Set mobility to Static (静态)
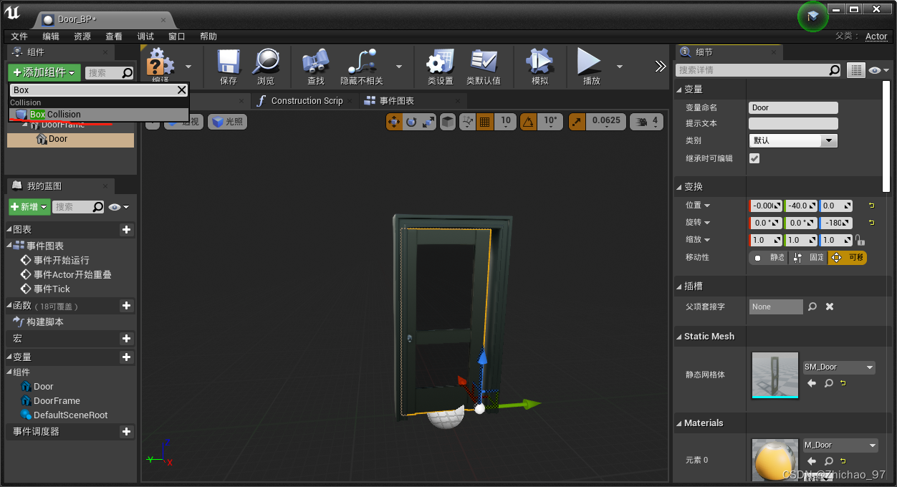This screenshot has width=897, height=487. click(769, 258)
